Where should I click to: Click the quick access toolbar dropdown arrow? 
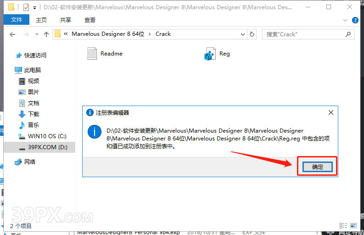tap(34, 8)
